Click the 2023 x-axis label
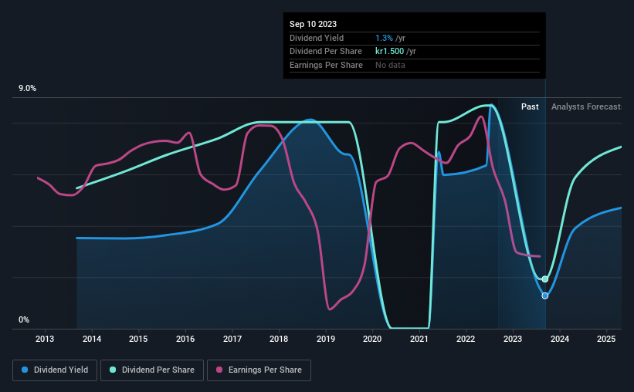 click(512, 339)
